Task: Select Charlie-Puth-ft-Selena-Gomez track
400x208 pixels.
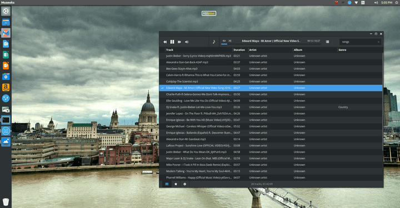Action: click(271, 94)
